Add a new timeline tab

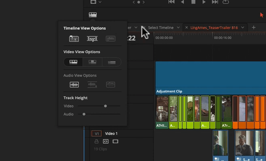click(x=254, y=27)
